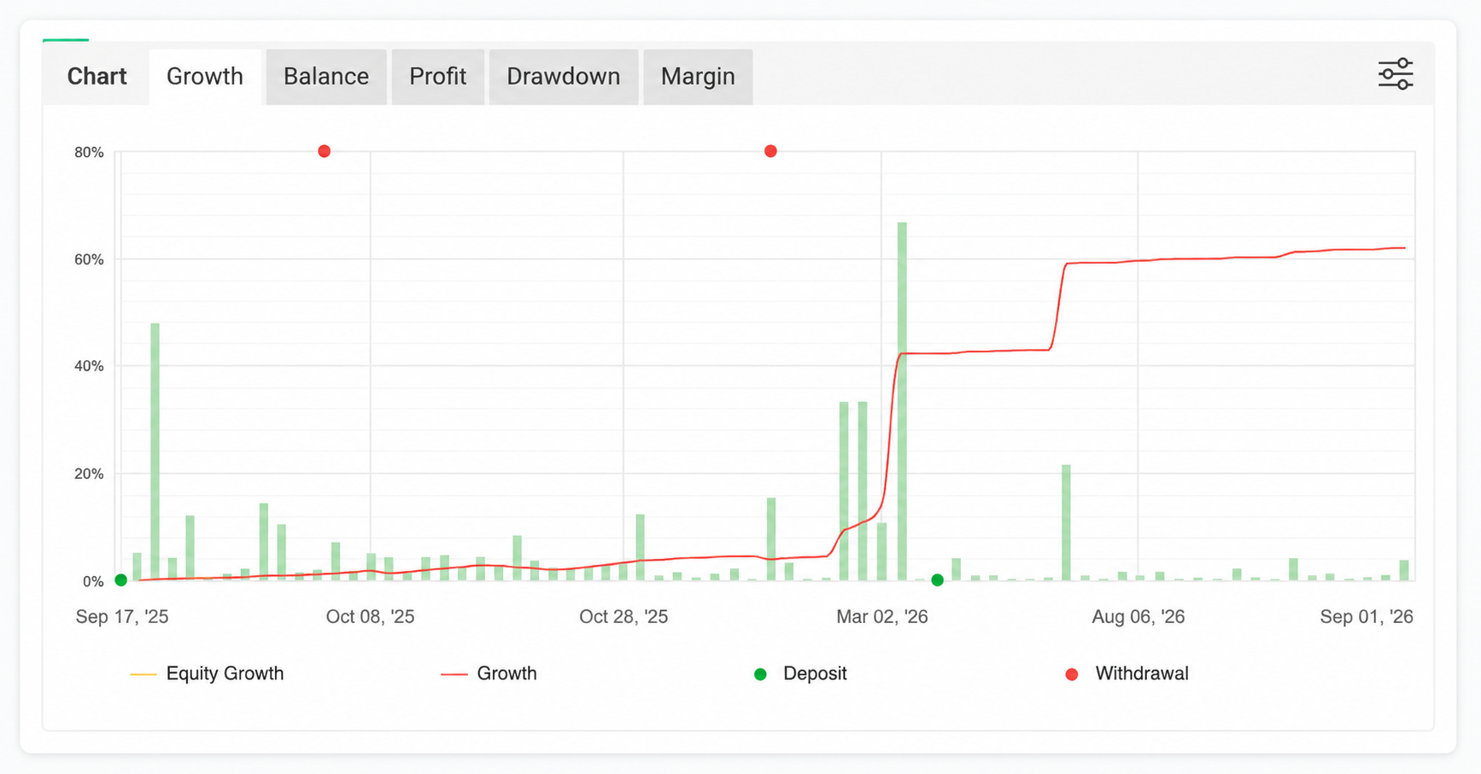Viewport: 1481px width, 774px height.
Task: Open the Profit tab
Action: [x=437, y=77]
